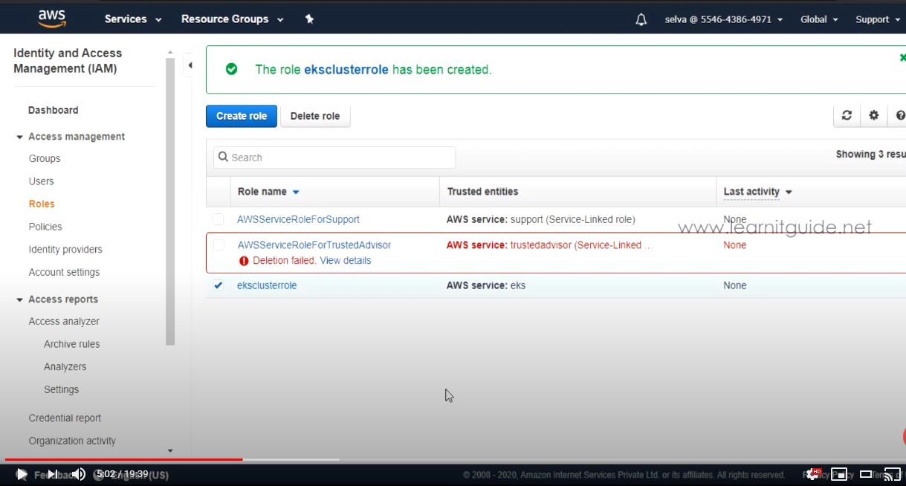Toggle YouTube theater mode
Viewport: 906px width, 486px height.
coord(866,474)
